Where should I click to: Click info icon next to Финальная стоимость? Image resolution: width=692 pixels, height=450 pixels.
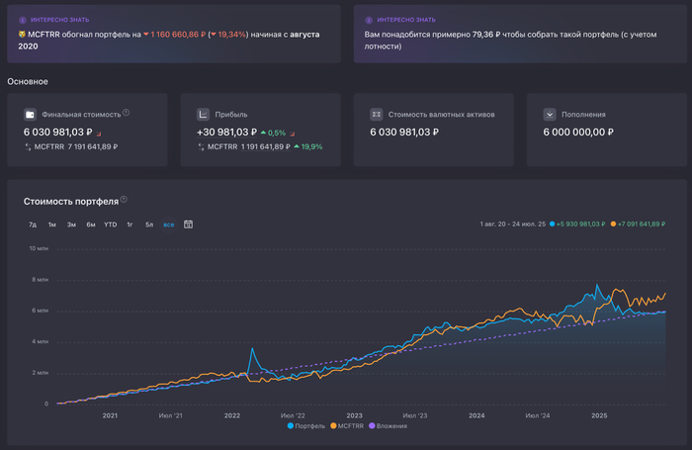126,113
